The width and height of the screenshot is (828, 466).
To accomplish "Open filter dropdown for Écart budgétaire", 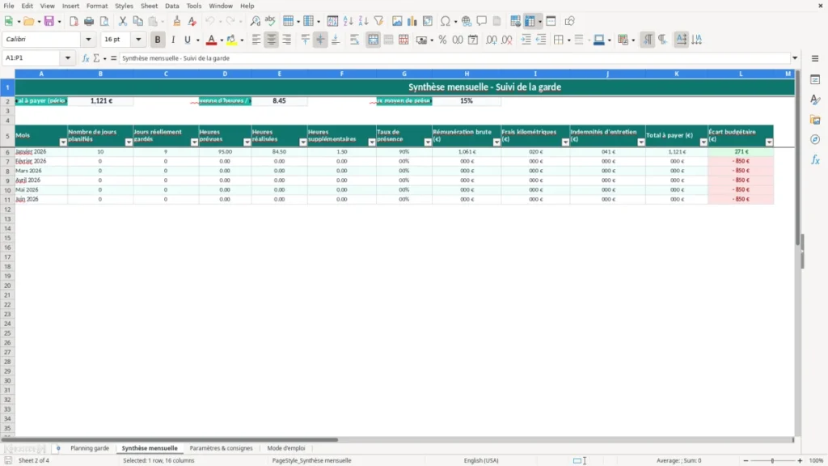I will coord(769,142).
